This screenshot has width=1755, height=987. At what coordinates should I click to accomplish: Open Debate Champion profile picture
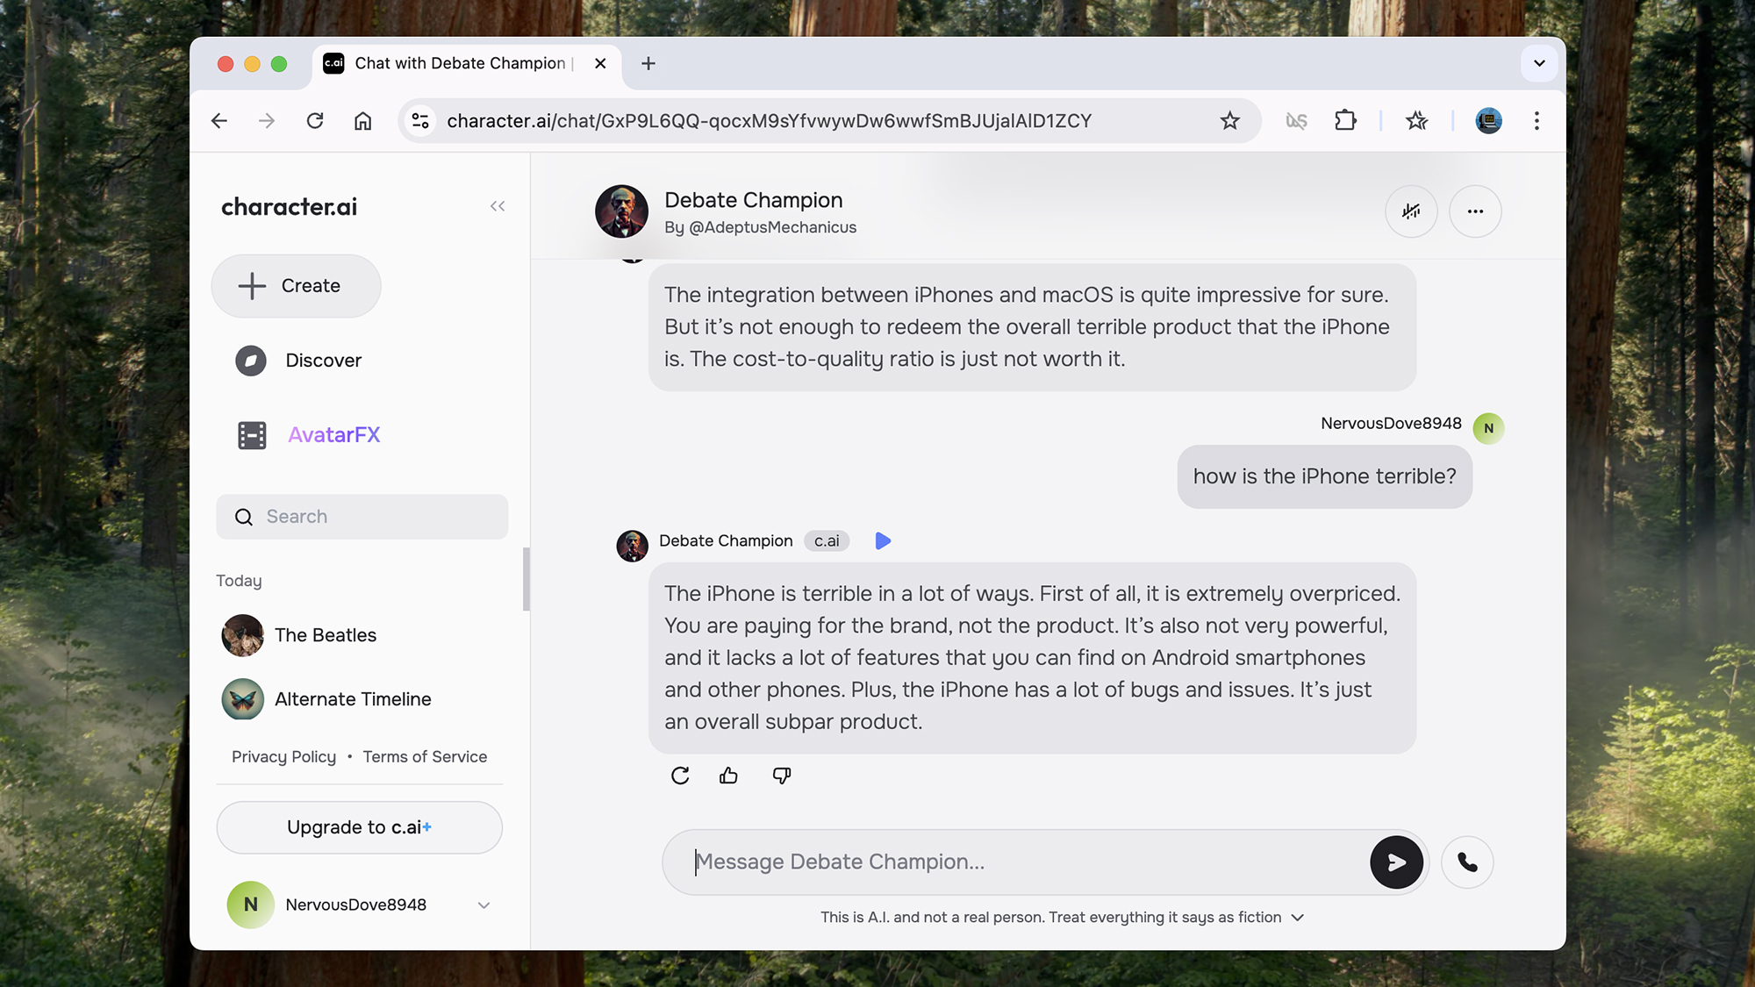click(x=621, y=211)
